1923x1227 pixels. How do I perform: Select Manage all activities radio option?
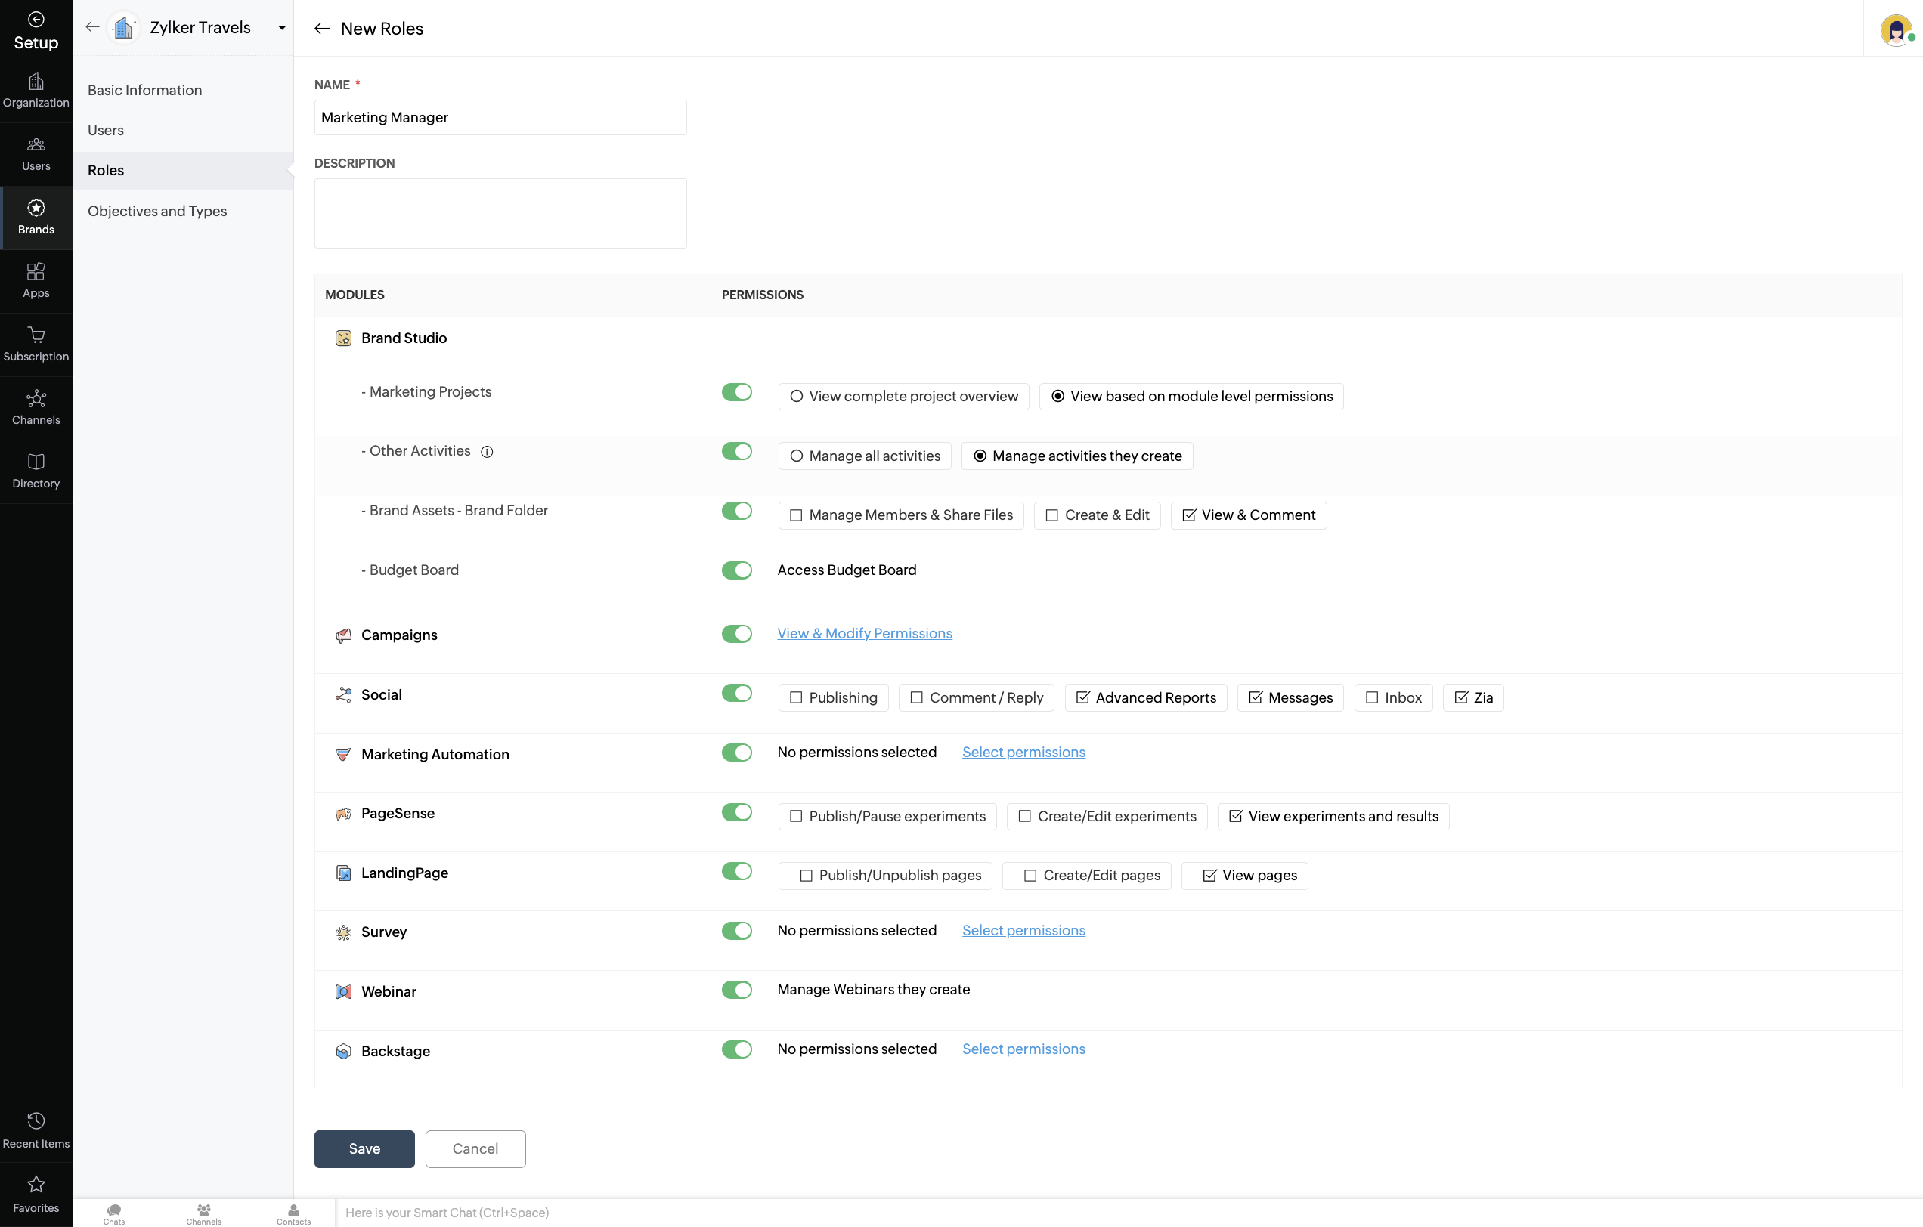pos(796,456)
